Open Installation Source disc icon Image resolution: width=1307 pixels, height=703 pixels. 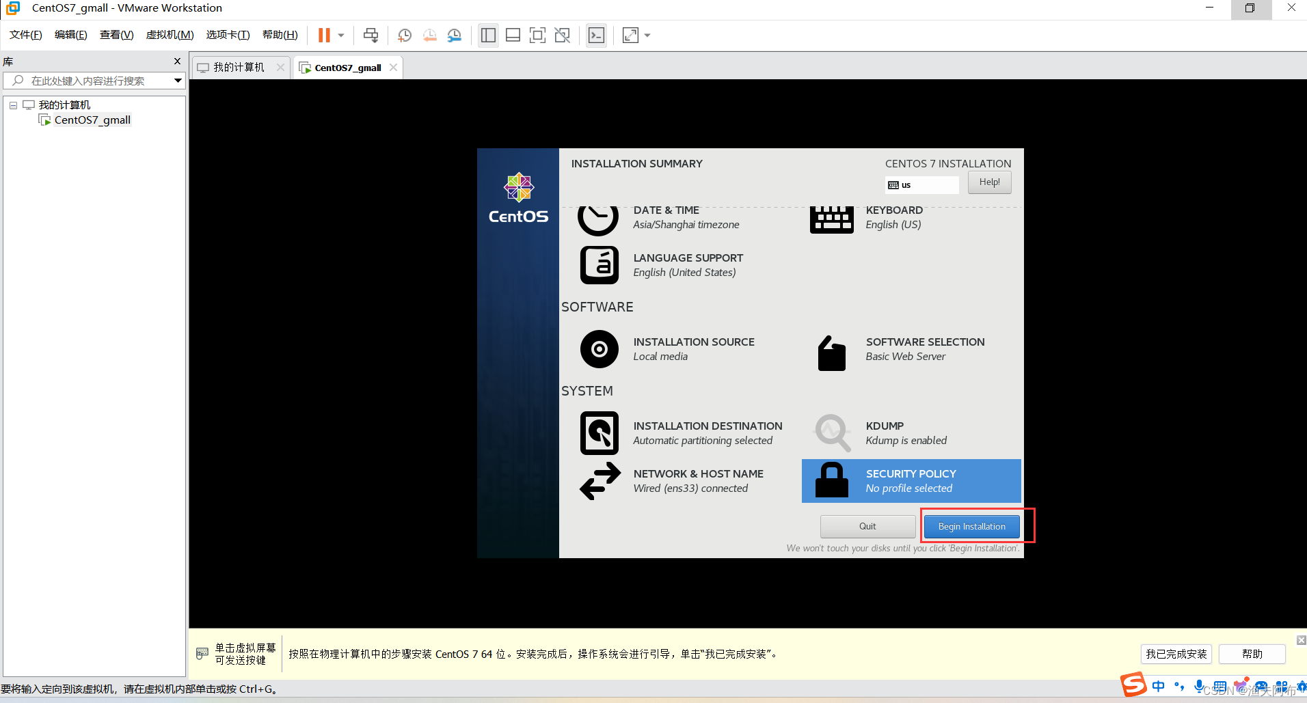(x=599, y=349)
